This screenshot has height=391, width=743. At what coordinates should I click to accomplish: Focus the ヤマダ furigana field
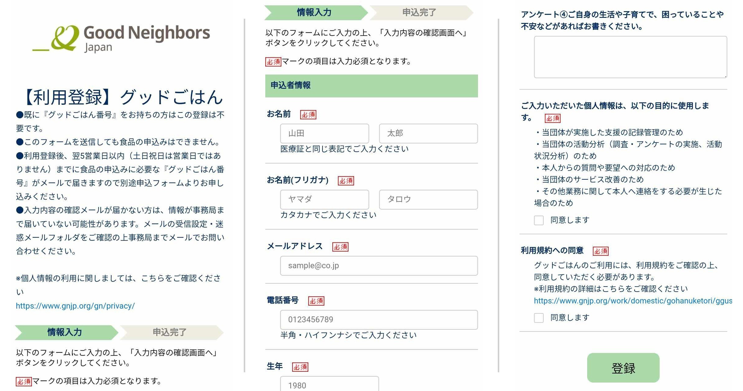[324, 199]
